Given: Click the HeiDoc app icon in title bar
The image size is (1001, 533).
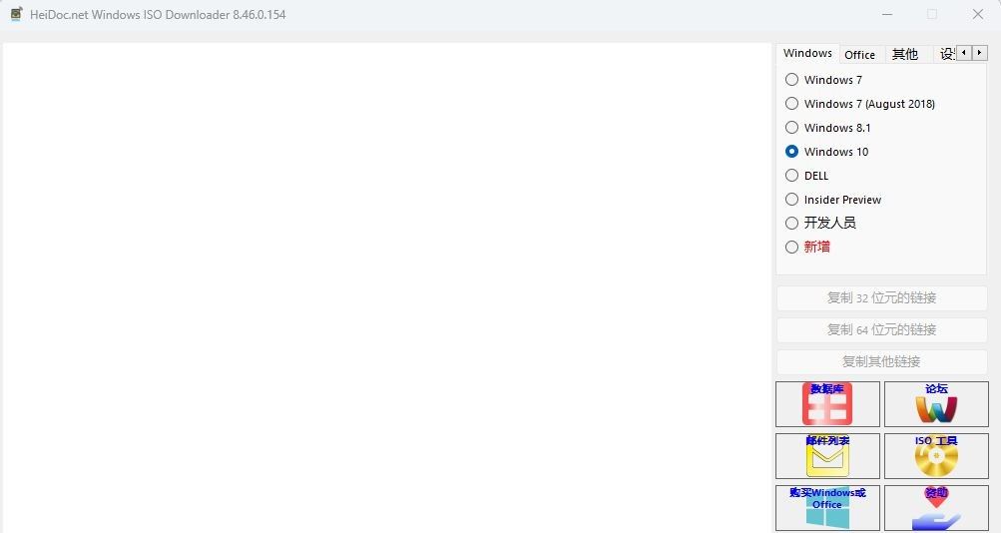Looking at the screenshot, I should [x=17, y=14].
